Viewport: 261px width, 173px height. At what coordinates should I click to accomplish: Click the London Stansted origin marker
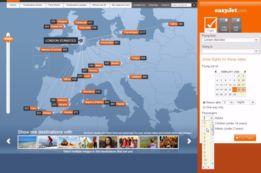81,41
